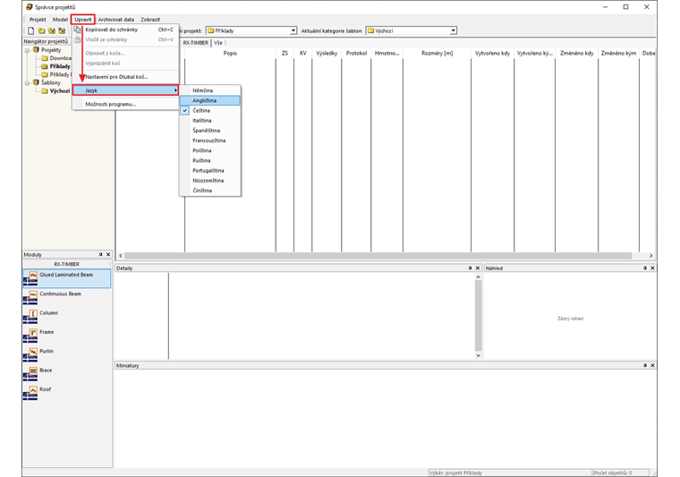This screenshot has height=477, width=680.
Task: Click the Protokol column header
Action: pyautogui.click(x=356, y=54)
